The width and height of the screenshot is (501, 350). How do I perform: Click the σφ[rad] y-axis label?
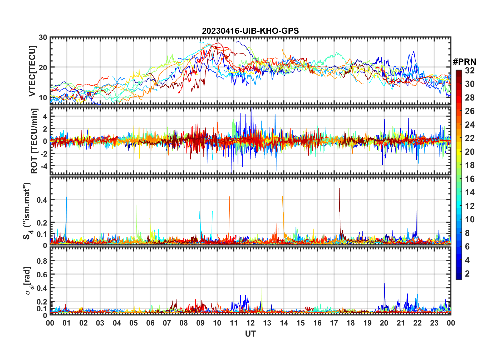pos(28,281)
